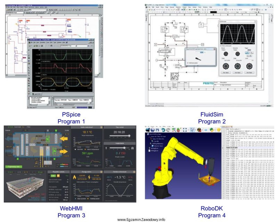Viewport: 278px width, 222px height.
Task: Click the 18.1 °C target temperature value
Action: [x=87, y=132]
